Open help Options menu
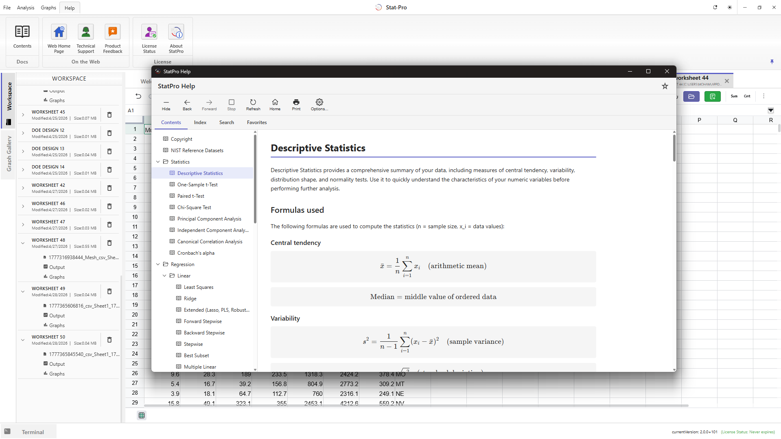Viewport: 781px width, 439px height. point(319,105)
